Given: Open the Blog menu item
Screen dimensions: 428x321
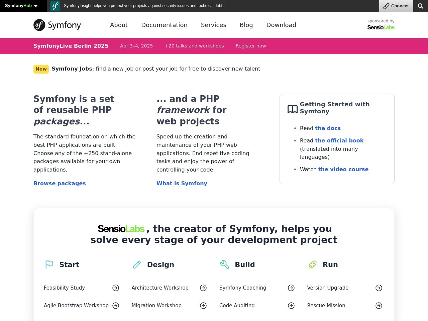Looking at the screenshot, I should coord(246,25).
